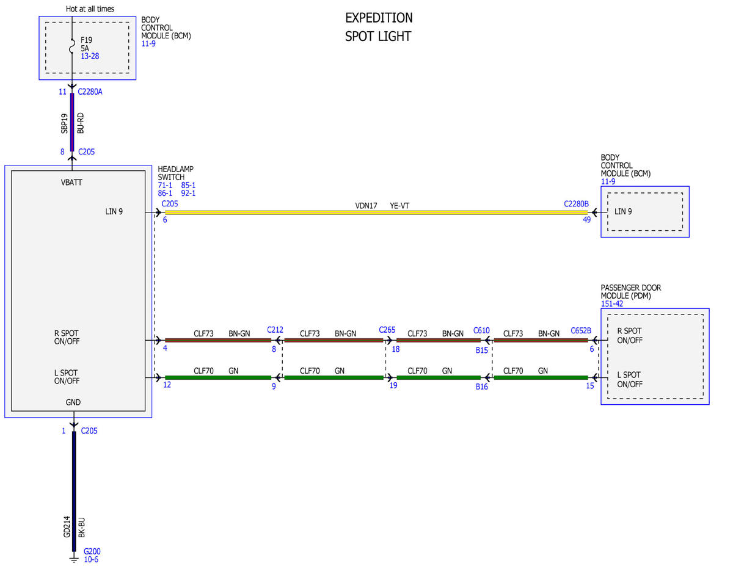Click the F19 5A fuse symbol
733x566 pixels.
(x=73, y=45)
